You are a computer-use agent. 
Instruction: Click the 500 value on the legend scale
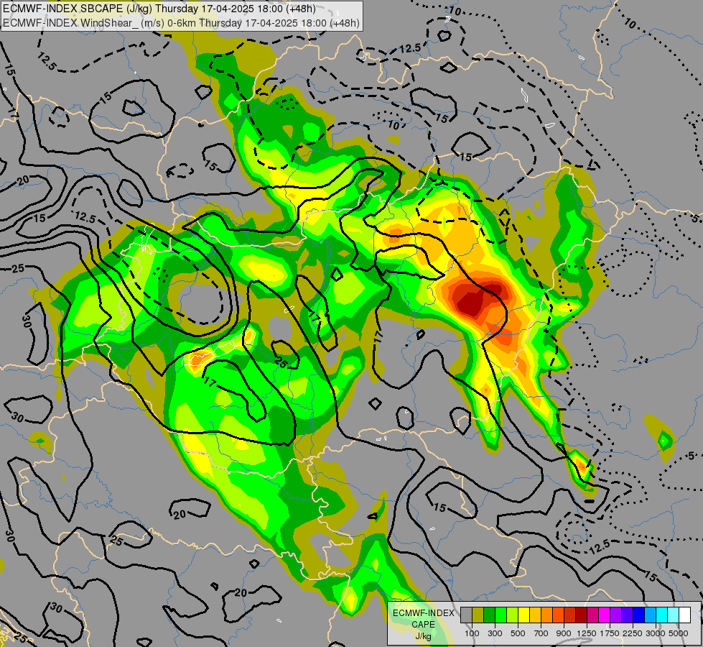click(x=518, y=633)
